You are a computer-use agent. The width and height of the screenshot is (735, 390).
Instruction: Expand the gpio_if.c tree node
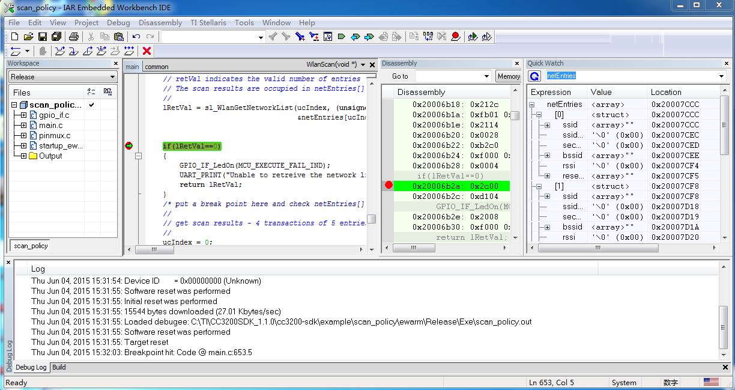(x=23, y=115)
